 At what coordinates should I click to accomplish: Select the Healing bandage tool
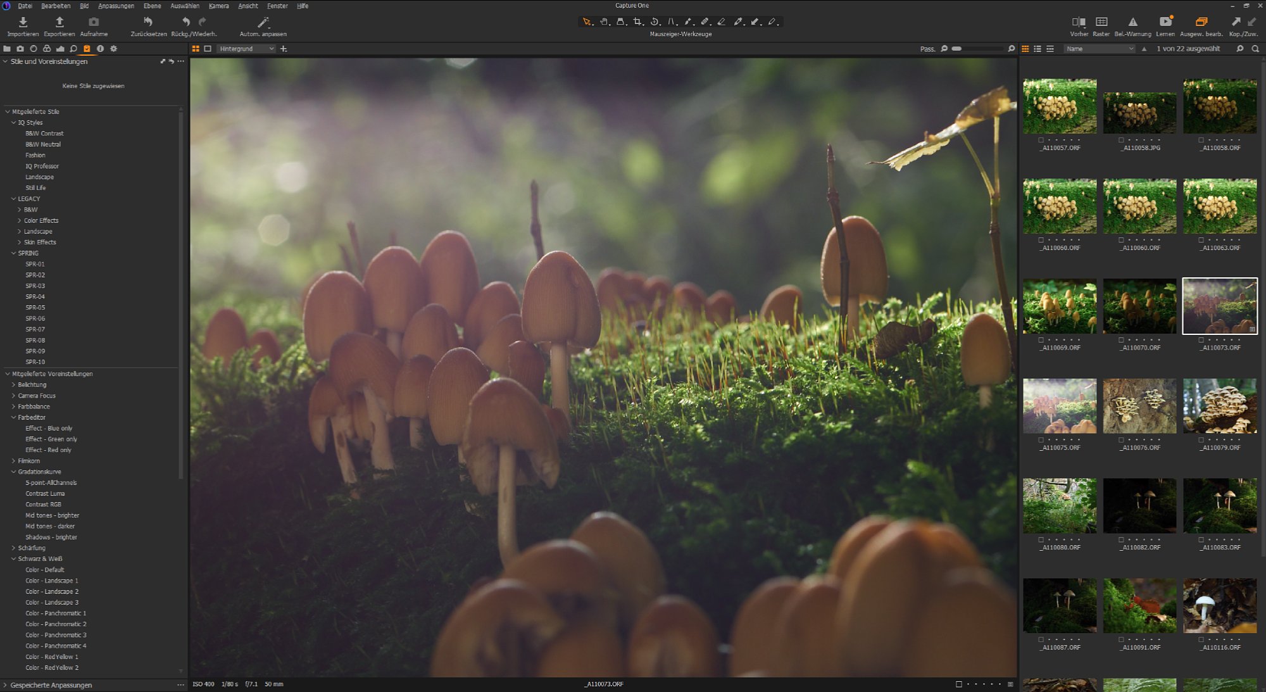click(x=705, y=22)
